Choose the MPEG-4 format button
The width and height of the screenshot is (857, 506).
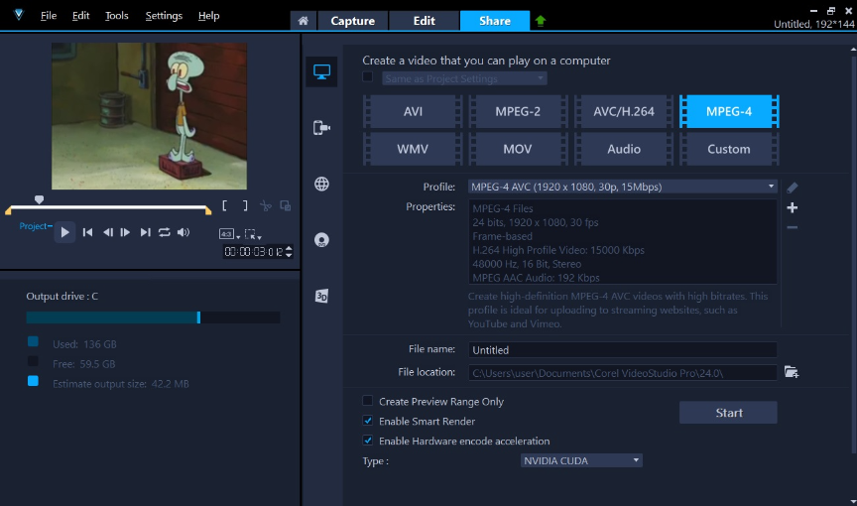(729, 111)
